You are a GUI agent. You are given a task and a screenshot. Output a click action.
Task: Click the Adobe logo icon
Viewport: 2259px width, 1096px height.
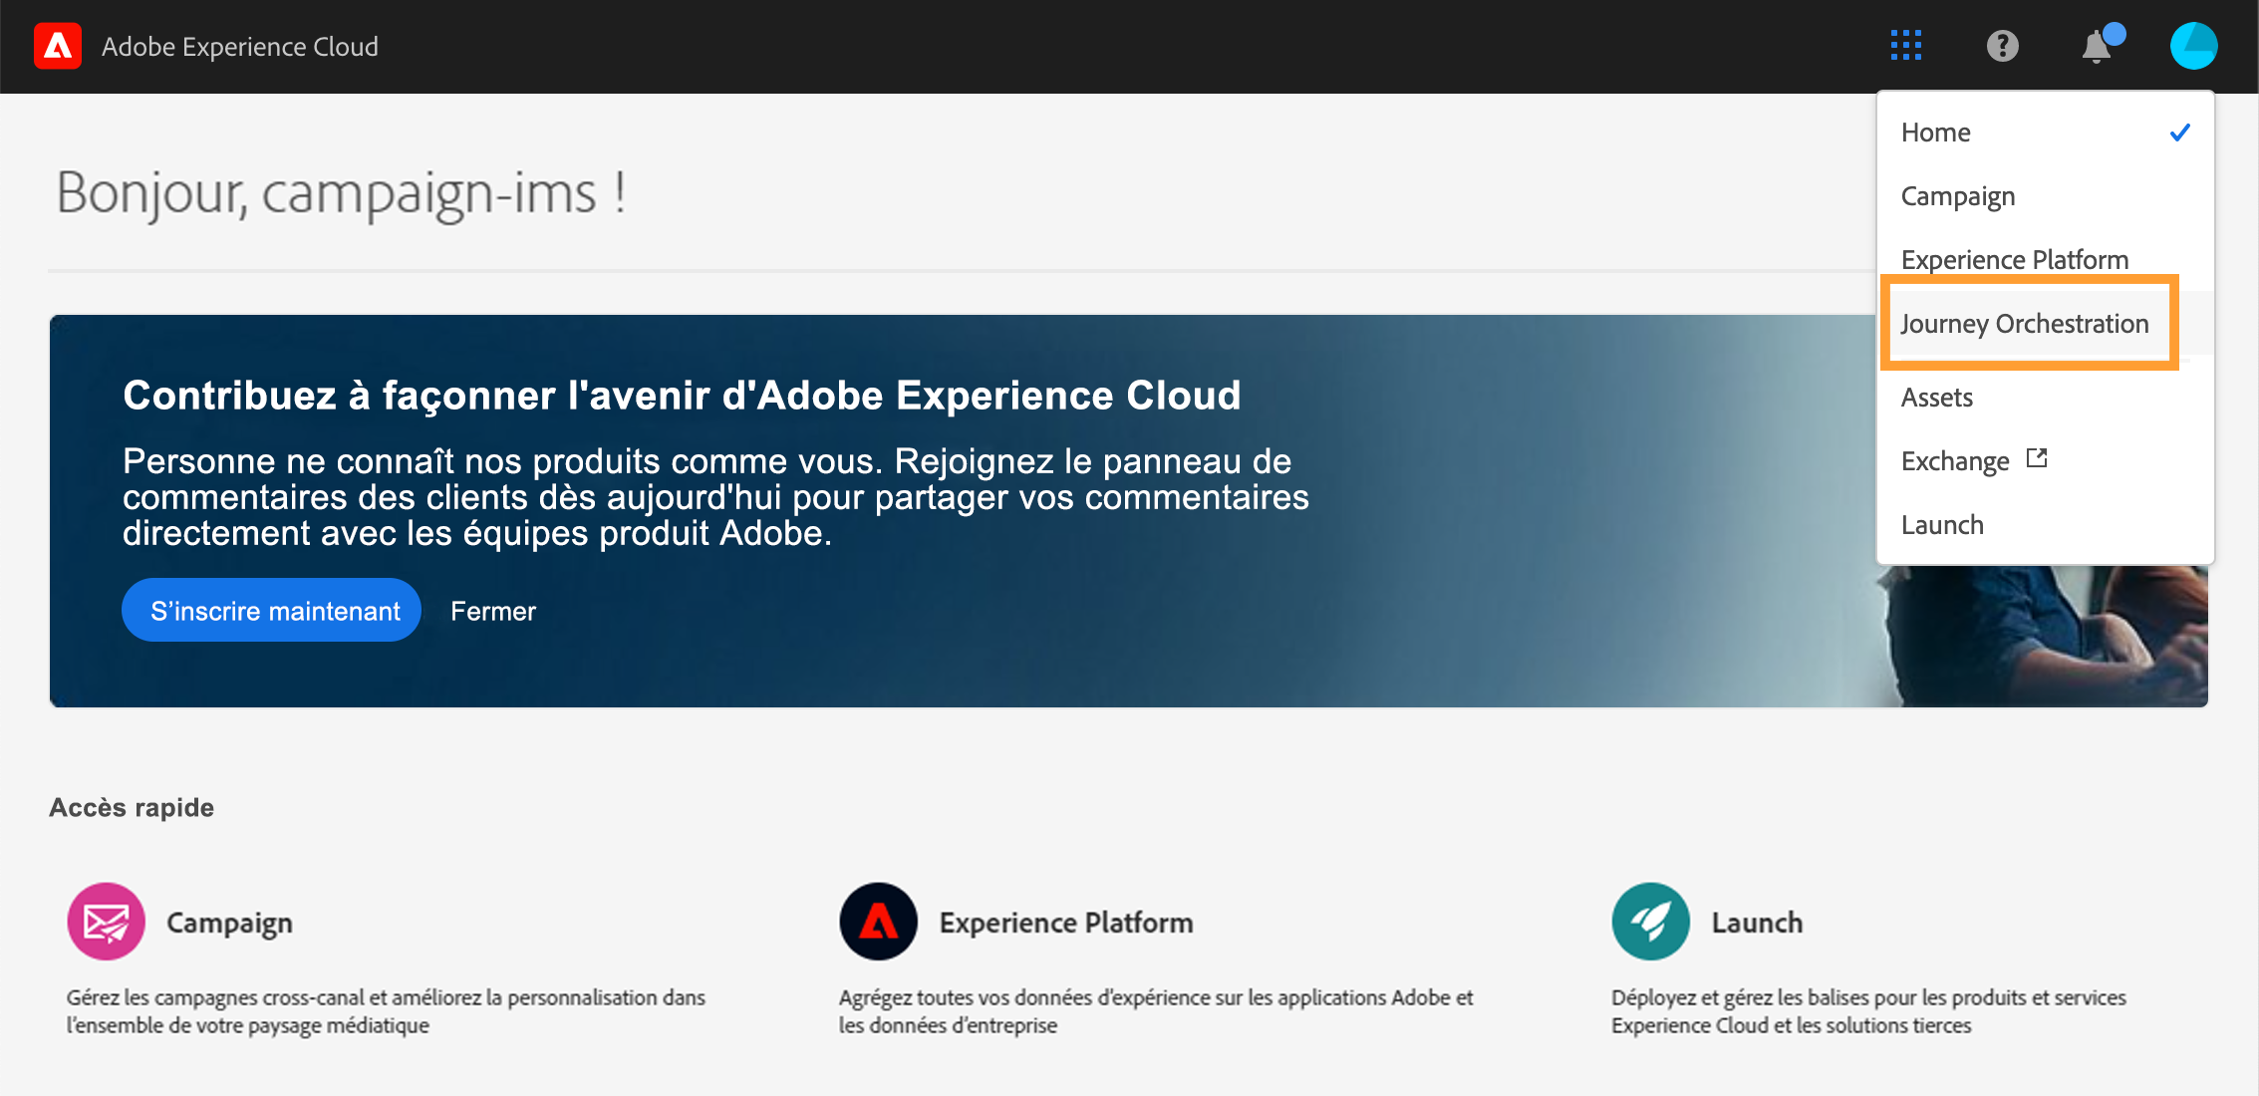[58, 46]
